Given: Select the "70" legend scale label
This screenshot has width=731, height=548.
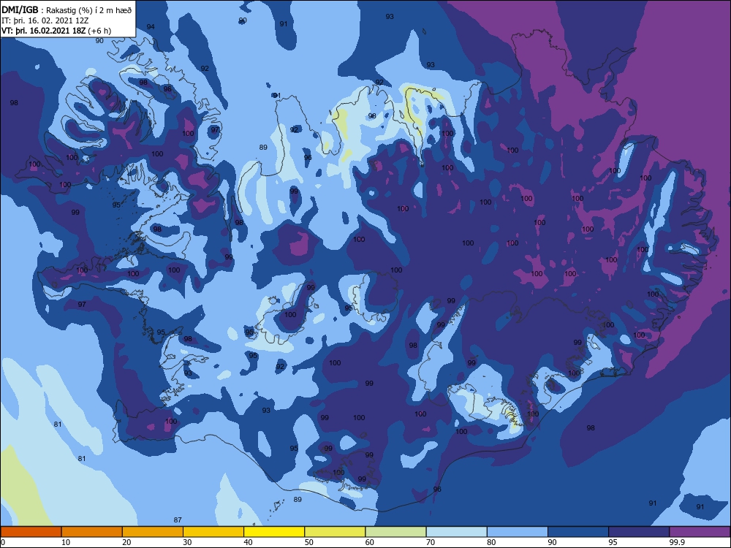Looking at the screenshot, I should point(431,542).
